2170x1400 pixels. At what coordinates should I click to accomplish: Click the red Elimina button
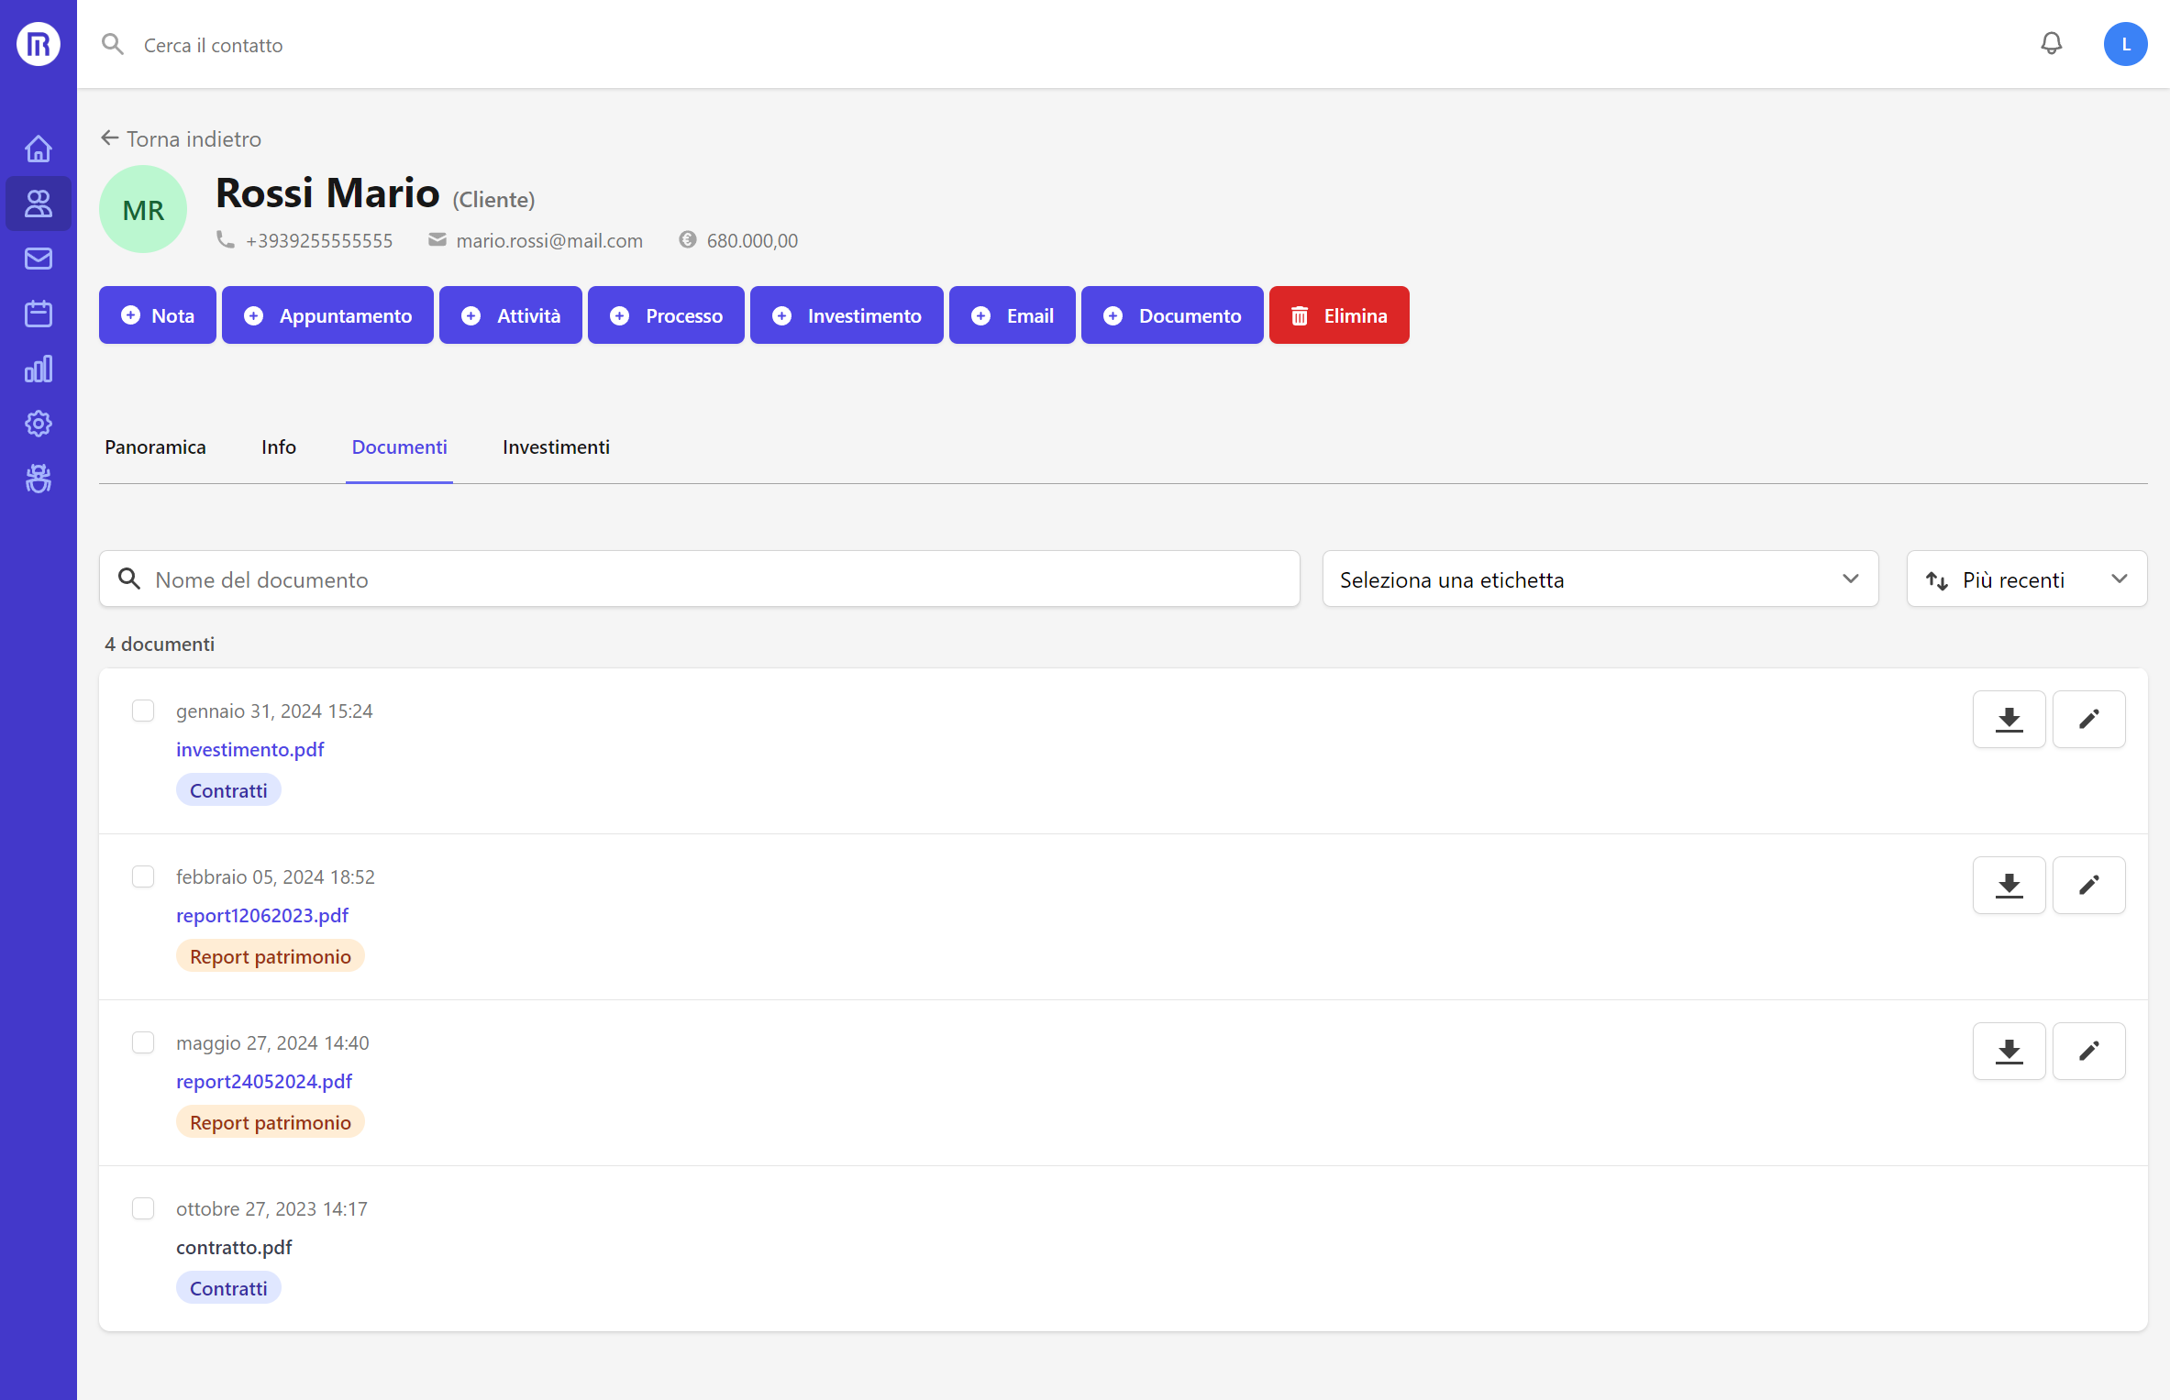(1339, 314)
